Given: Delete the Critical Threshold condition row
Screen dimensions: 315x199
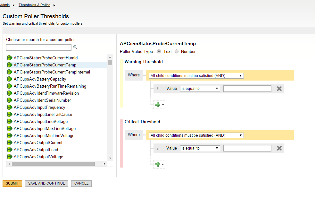Looking at the screenshot, I should [279, 148].
